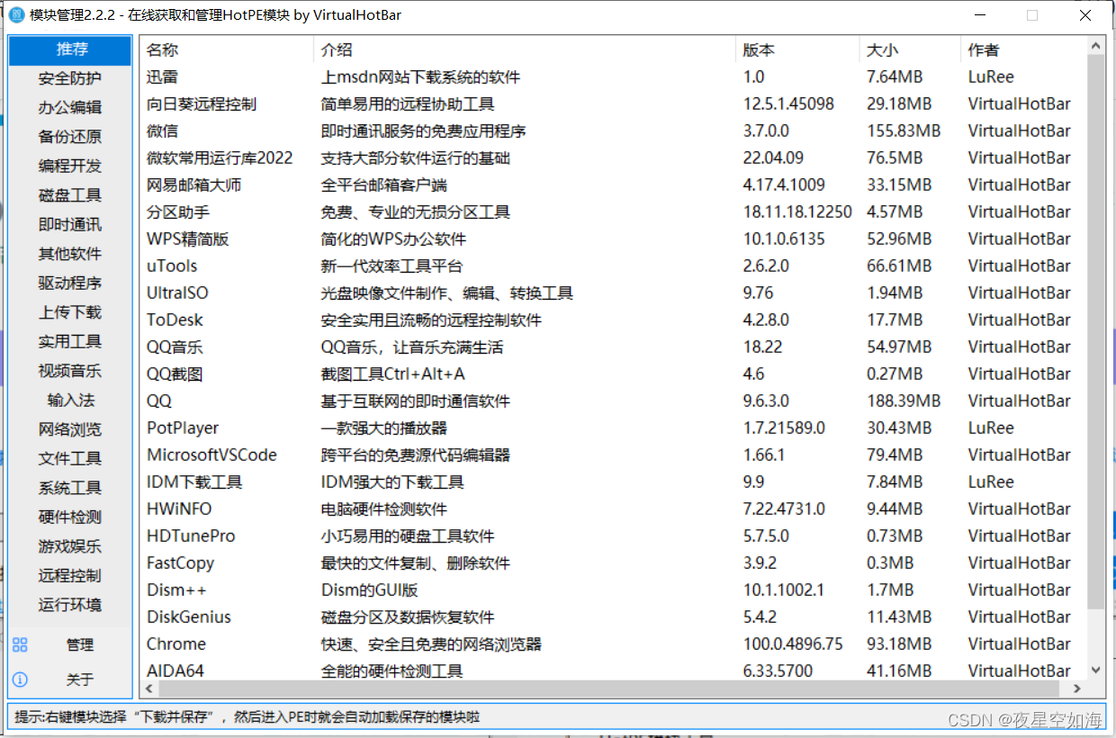Image resolution: width=1116 pixels, height=738 pixels.
Task: Select the 输入法 category
Action: (x=71, y=400)
